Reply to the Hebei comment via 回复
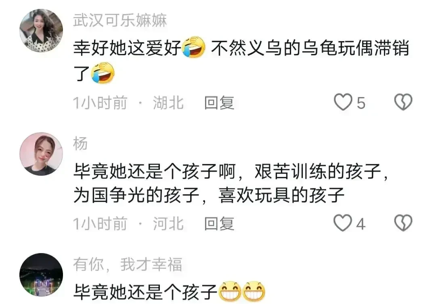 (219, 224)
